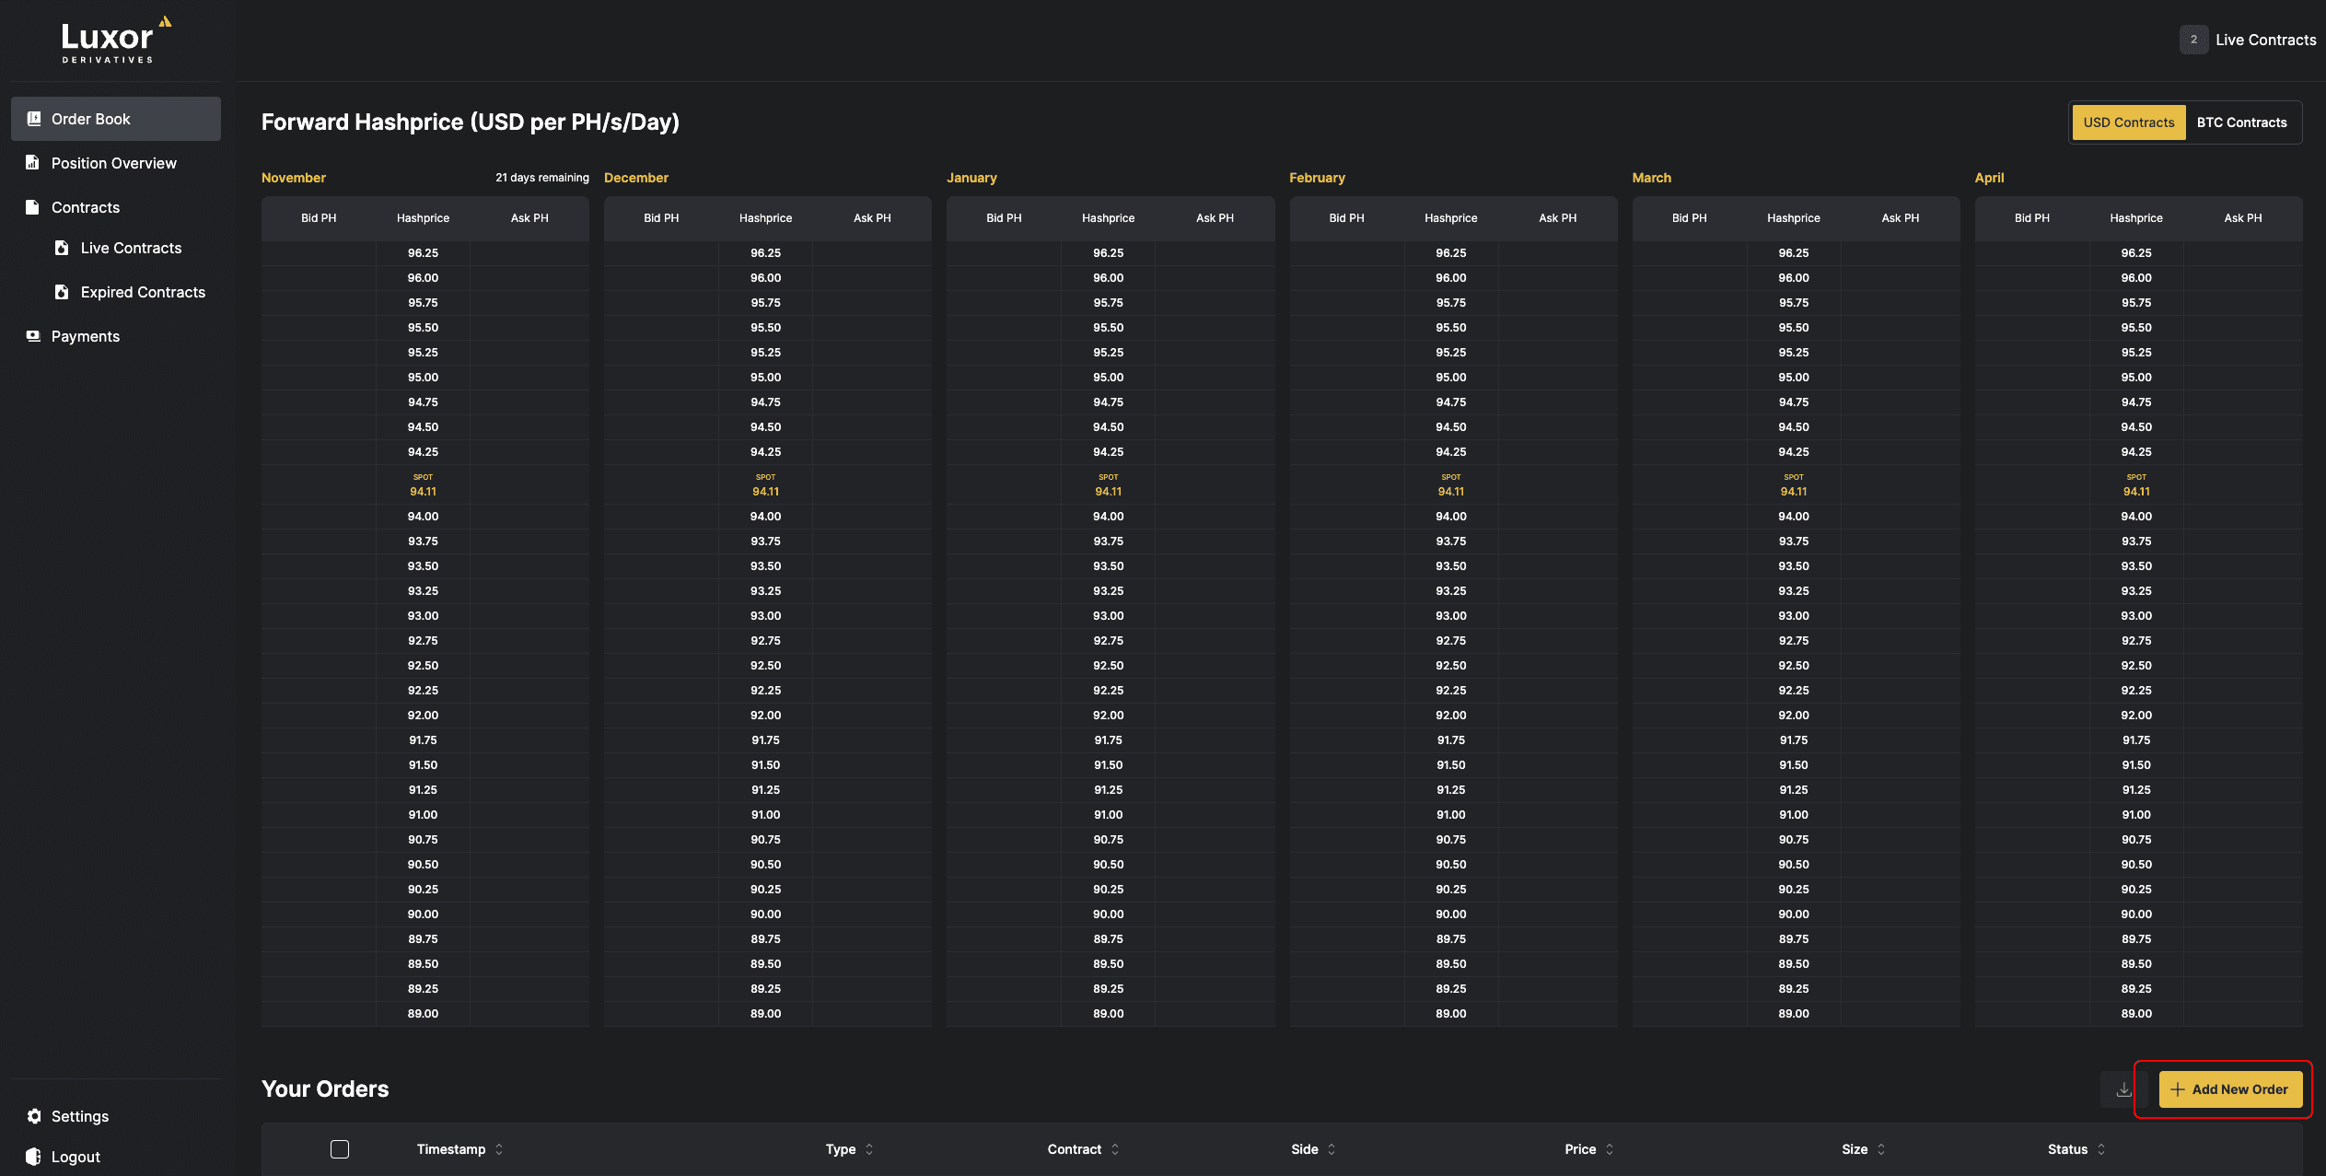Check the select-all checkbox in Your Orders
The width and height of the screenshot is (2326, 1176).
(x=339, y=1149)
